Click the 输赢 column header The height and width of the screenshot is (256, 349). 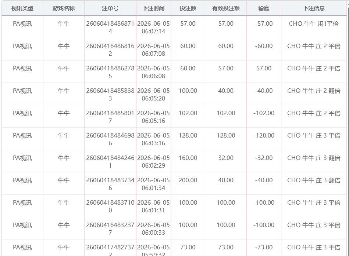(264, 8)
